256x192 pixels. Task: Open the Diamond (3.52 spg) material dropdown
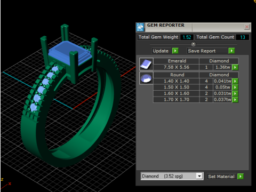coord(172,176)
